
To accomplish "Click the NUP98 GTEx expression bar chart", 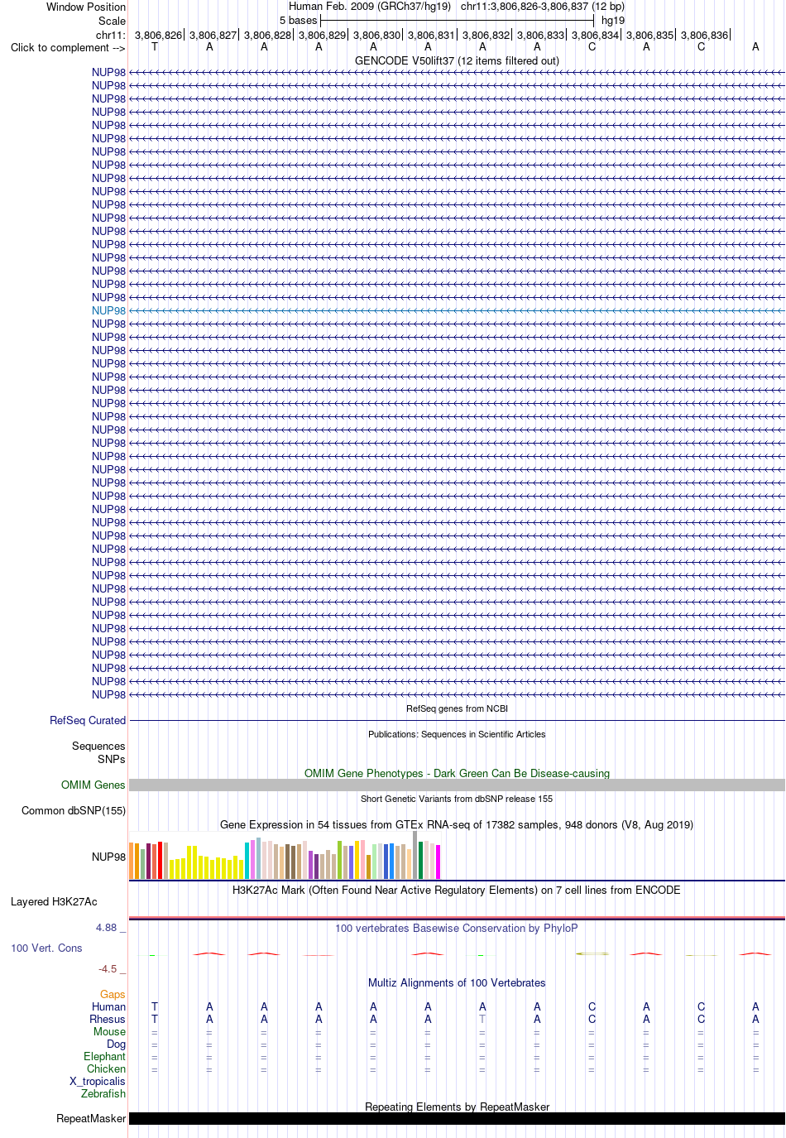I will 285,857.
